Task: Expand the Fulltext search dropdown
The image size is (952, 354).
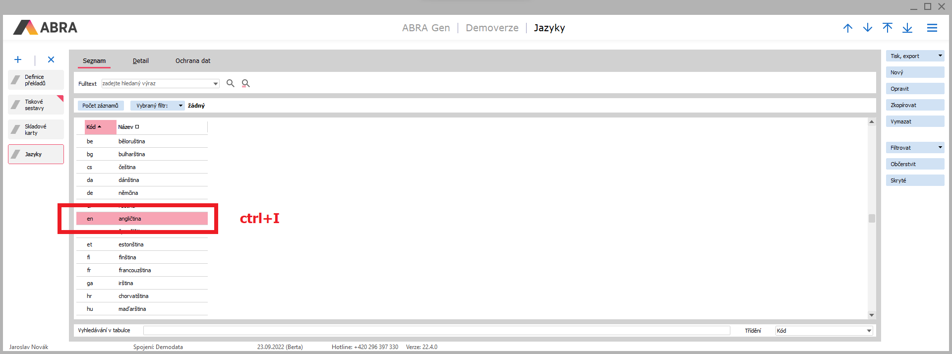Action: [216, 84]
